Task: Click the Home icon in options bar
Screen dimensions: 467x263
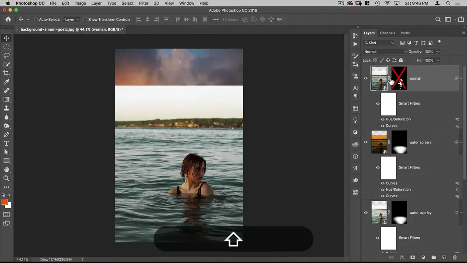Action: [8, 19]
